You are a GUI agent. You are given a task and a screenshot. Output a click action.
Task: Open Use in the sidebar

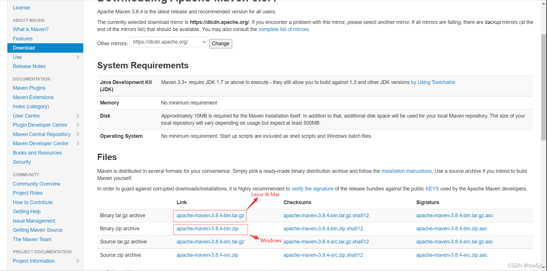coord(17,57)
